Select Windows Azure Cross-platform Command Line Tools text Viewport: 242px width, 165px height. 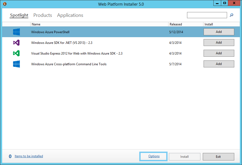pyautogui.click(x=69, y=64)
